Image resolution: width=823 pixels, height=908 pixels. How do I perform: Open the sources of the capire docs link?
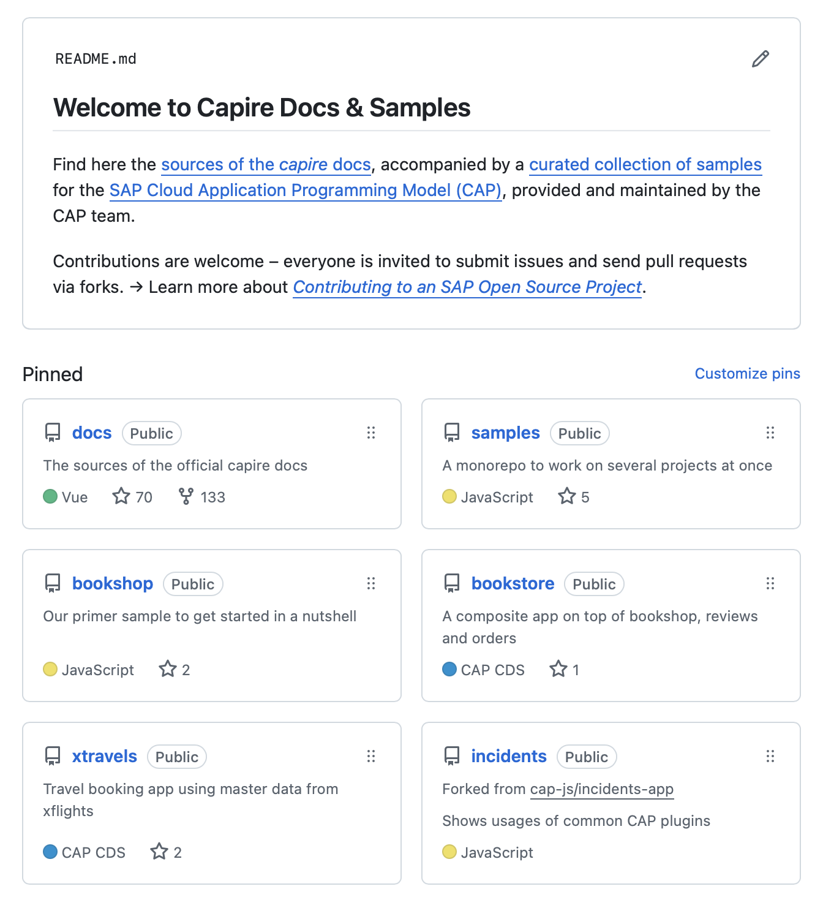(265, 164)
